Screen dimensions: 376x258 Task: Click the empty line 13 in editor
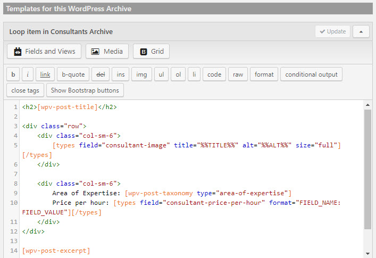point(192,241)
